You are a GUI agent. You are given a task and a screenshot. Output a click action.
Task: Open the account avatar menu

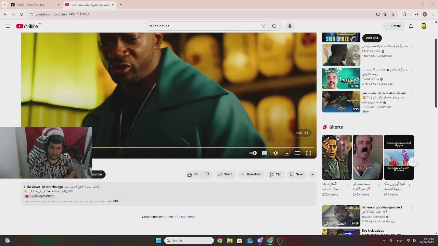424,26
